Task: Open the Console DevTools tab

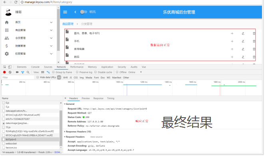Action: (35, 67)
